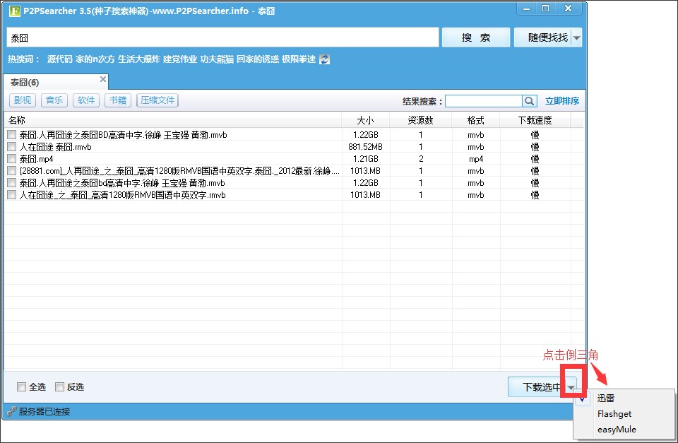
Task: Click the server connected key icon
Action: click(x=13, y=410)
